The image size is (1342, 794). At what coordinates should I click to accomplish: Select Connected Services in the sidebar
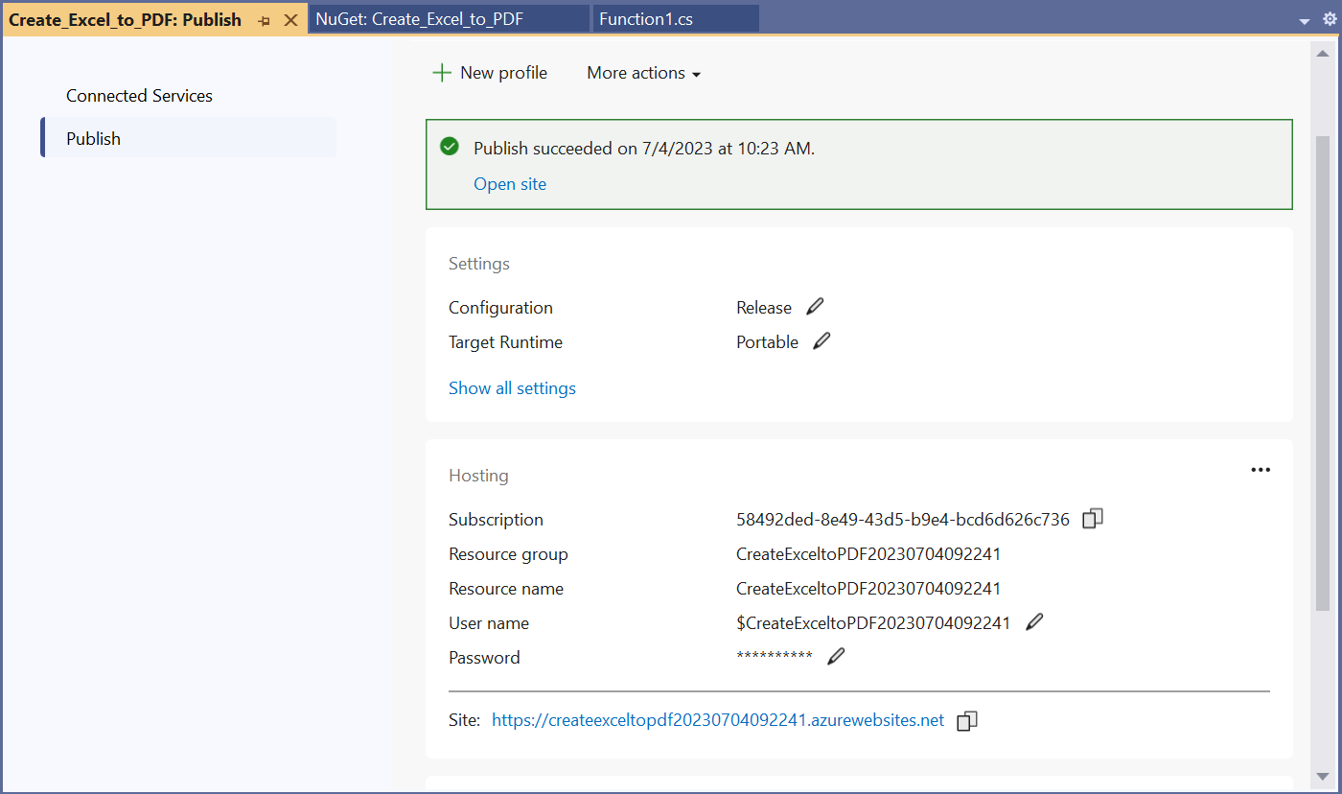pyautogui.click(x=139, y=96)
